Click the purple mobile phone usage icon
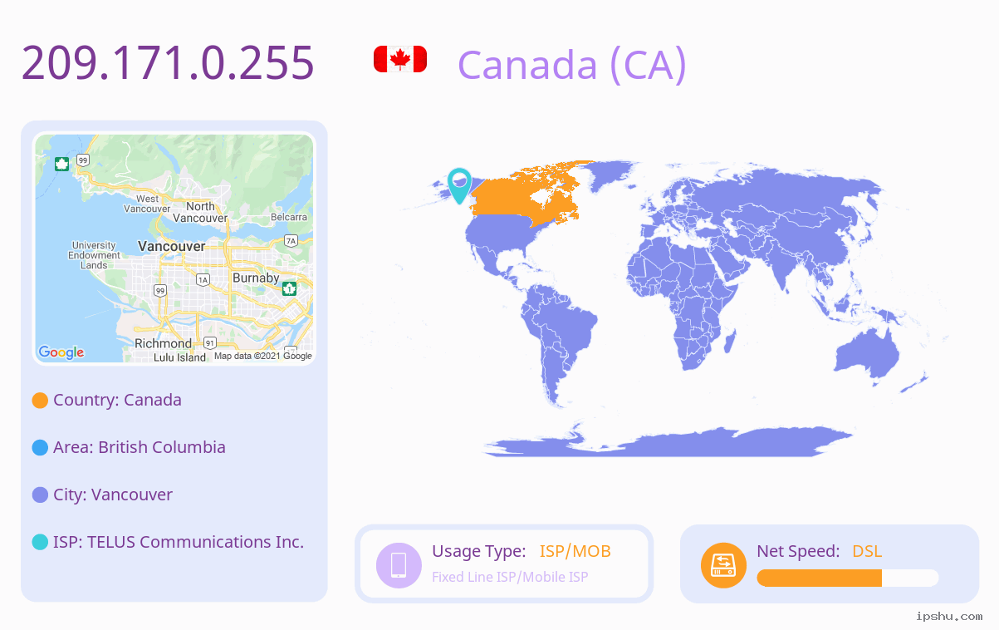Image resolution: width=999 pixels, height=630 pixels. [x=399, y=564]
